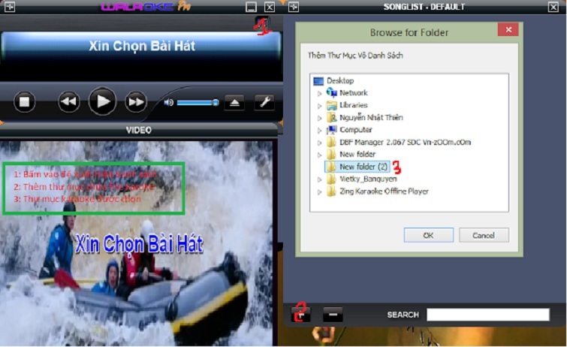Rewind to the previous song
Screen dimensions: 567x347
coord(68,101)
